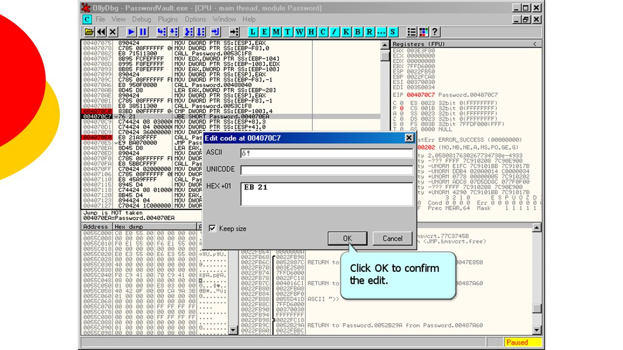This screenshot has width=623, height=350.
Task: Click the UNICODE input field
Action: 327,170
